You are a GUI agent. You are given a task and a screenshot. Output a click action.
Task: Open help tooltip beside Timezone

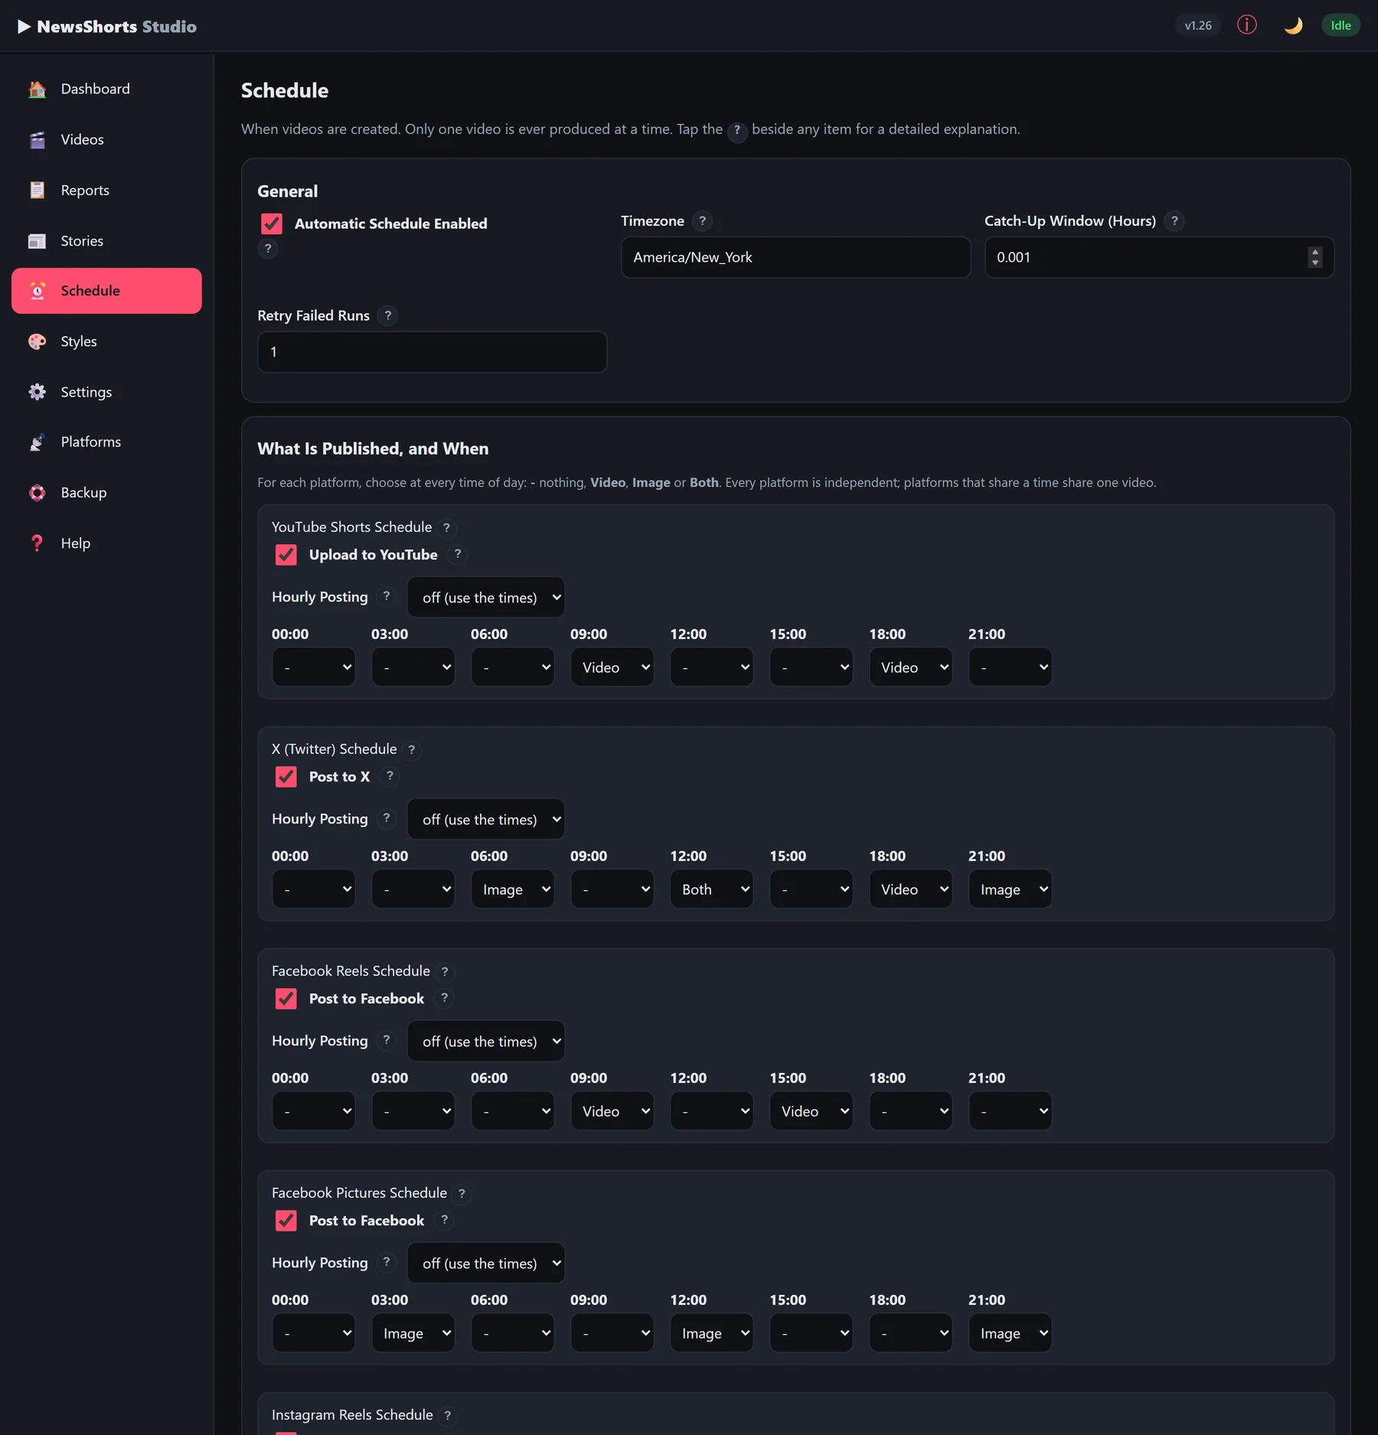tap(702, 221)
